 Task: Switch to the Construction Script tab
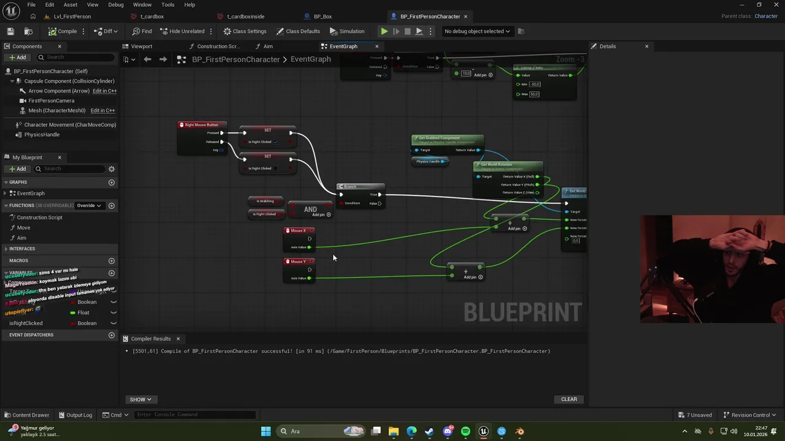(x=218, y=47)
